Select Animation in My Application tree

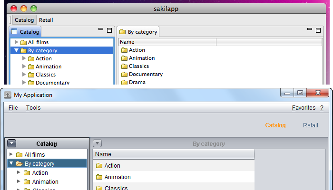coord(45,182)
